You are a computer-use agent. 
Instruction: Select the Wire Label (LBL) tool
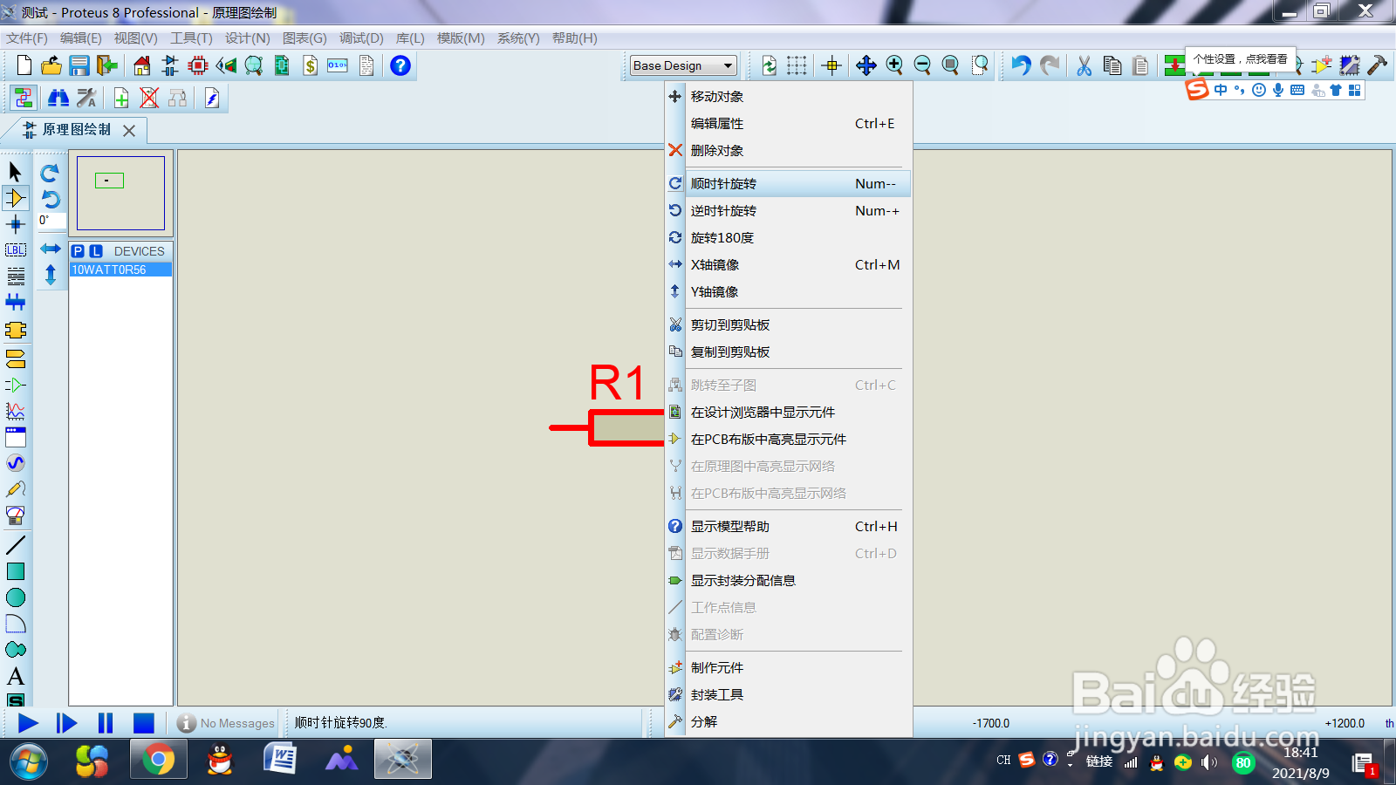click(x=15, y=250)
